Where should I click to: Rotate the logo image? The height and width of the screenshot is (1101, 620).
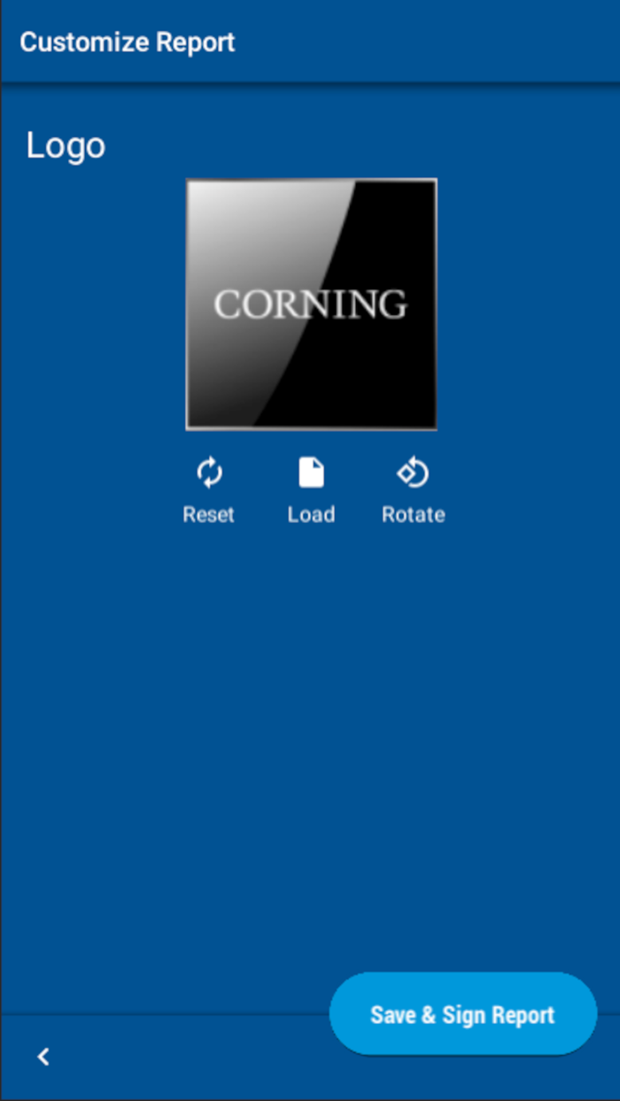(413, 474)
